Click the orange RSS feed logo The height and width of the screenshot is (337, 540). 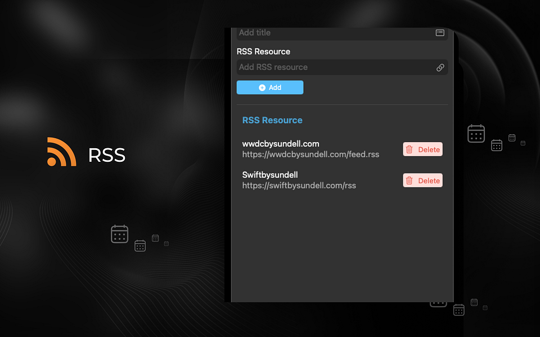62,152
